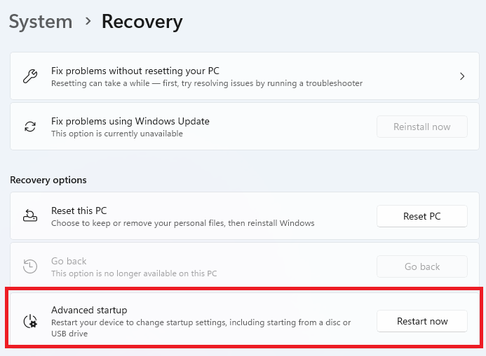Click the breadcrumb arrow between System and Recovery
The image size is (486, 356).
pos(88,21)
